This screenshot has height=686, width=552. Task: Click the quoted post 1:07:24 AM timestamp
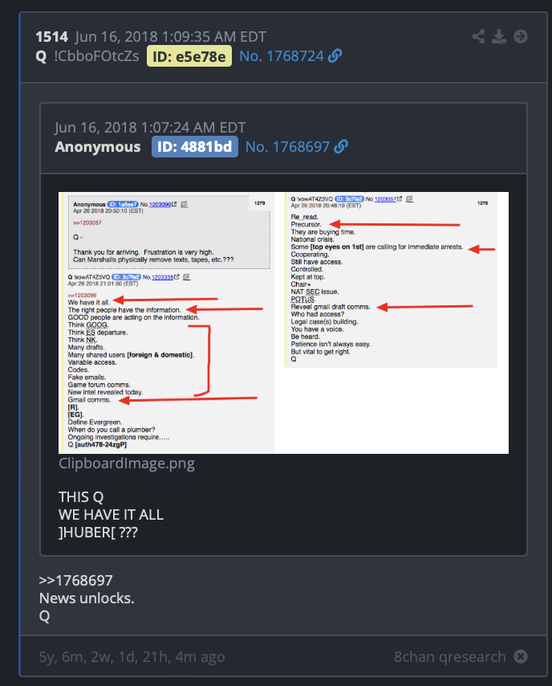point(150,127)
